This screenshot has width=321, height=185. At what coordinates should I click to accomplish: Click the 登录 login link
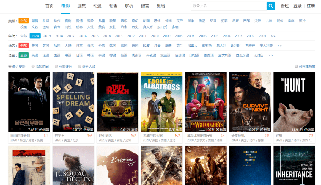(297, 6)
